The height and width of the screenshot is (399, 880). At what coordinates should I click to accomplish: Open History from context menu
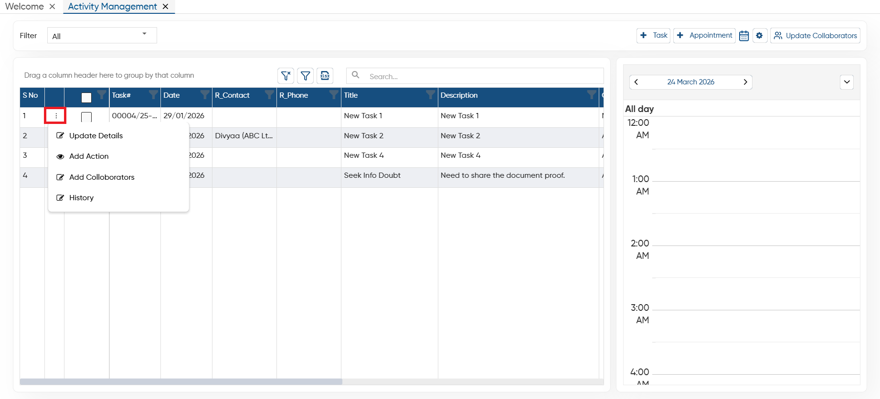tap(81, 198)
